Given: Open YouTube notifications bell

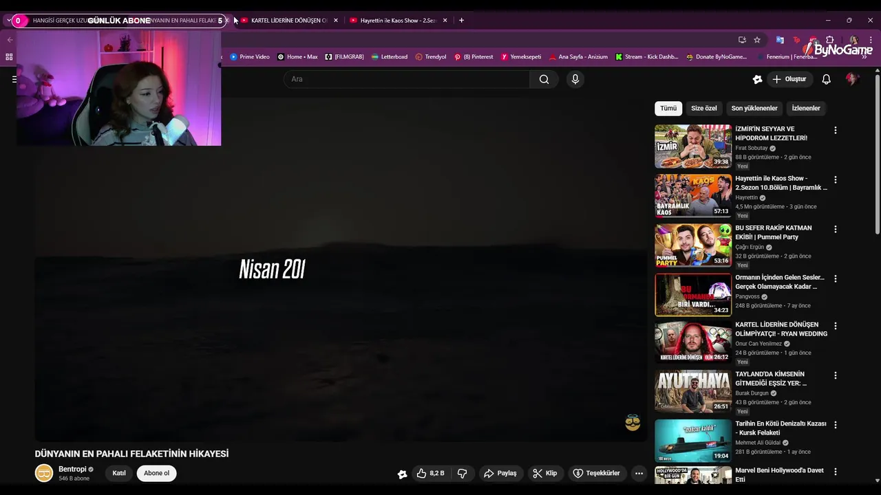Looking at the screenshot, I should (827, 79).
